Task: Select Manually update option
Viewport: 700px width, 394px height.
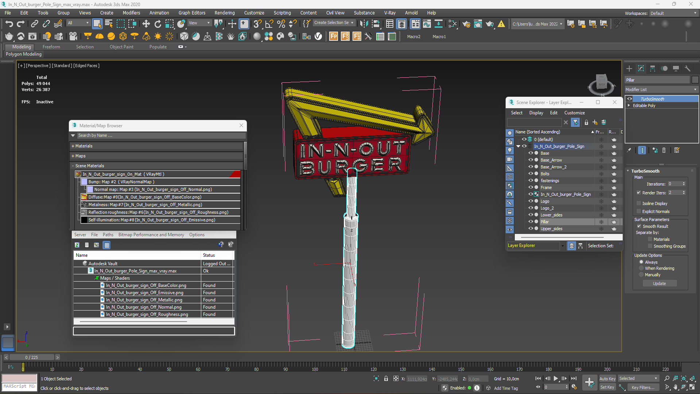Action: (x=641, y=275)
